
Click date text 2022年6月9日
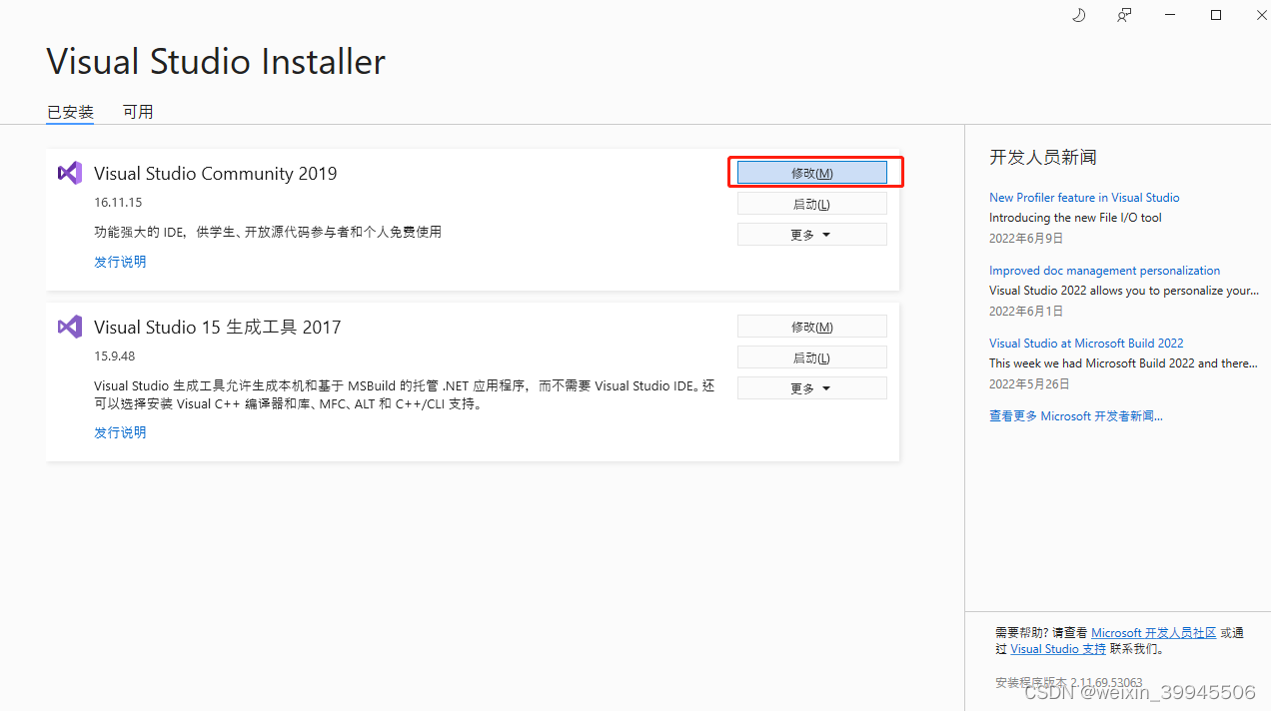(x=1026, y=239)
